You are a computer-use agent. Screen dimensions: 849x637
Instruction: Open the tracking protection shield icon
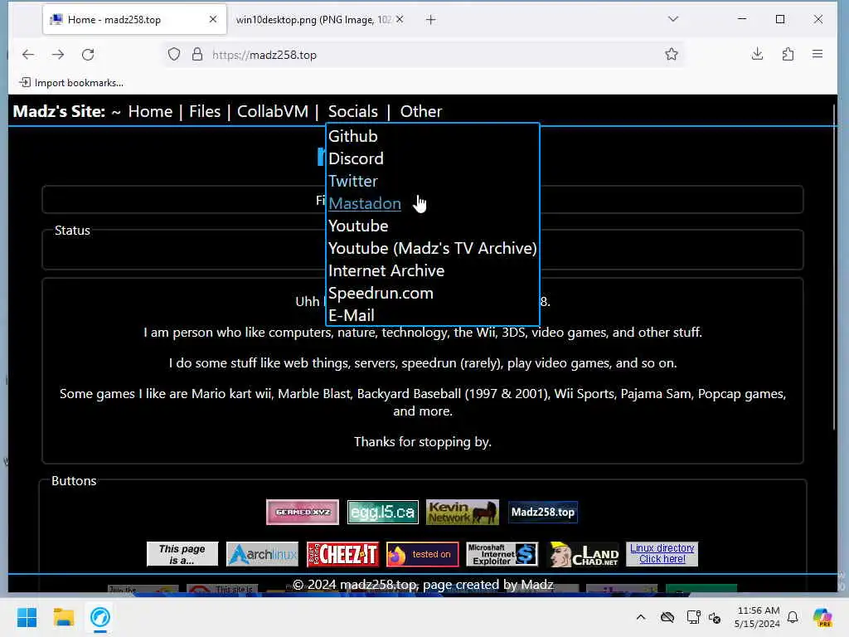pos(174,55)
